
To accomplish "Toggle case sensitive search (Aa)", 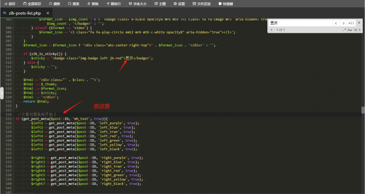I will [x=350, y=30].
